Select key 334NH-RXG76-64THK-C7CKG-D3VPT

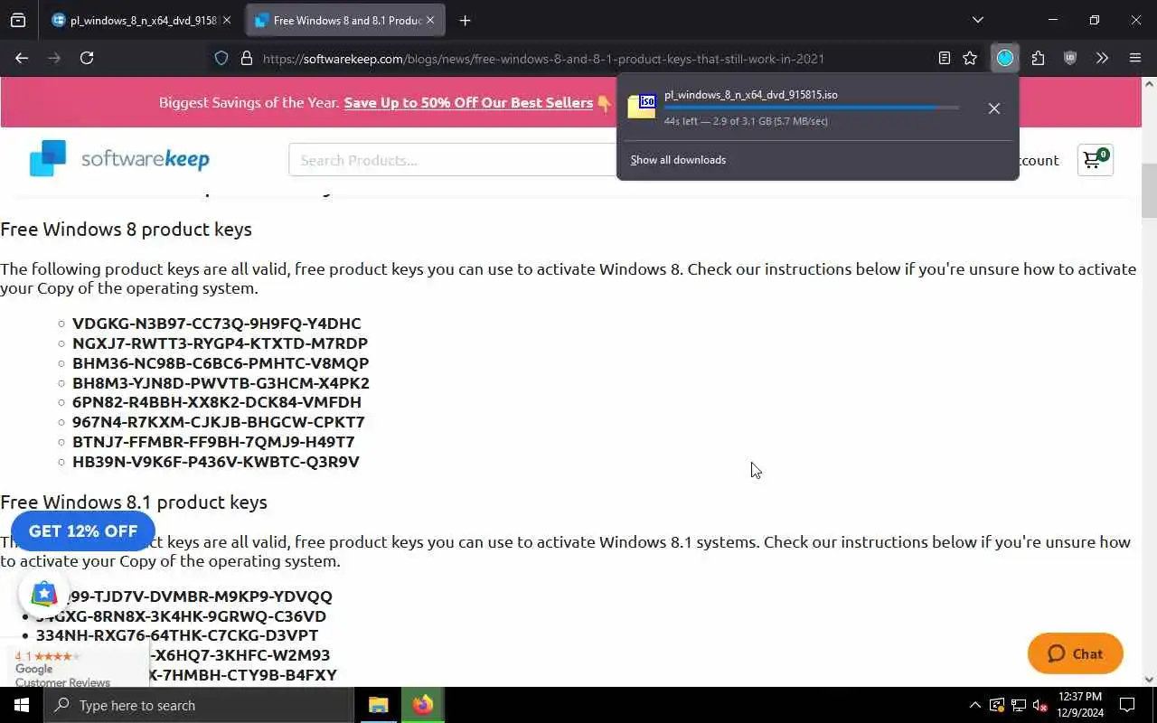coord(177,635)
